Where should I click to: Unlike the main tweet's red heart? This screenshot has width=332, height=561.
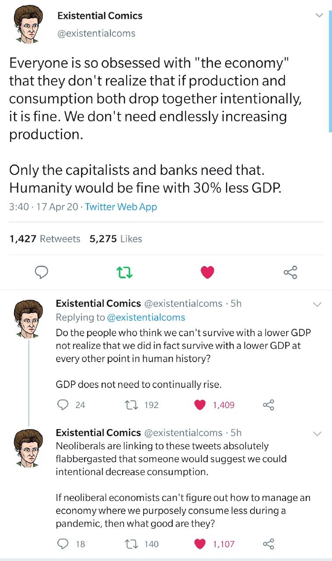coord(207,272)
